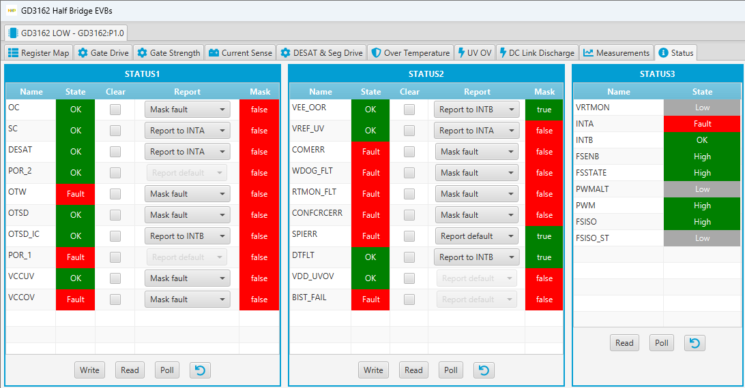745x388 pixels.
Task: Switch to the Current Sense tab
Action: point(240,53)
